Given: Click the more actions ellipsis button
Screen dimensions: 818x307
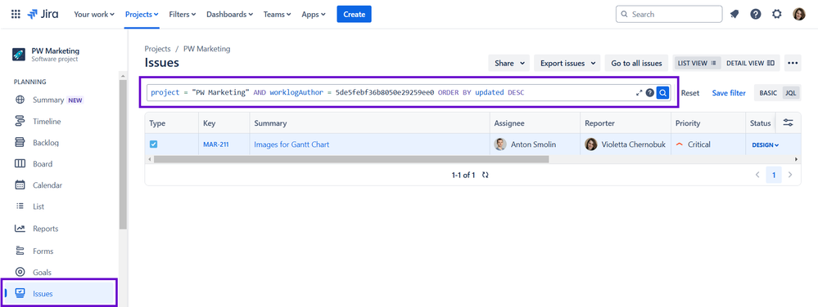Looking at the screenshot, I should pos(793,63).
